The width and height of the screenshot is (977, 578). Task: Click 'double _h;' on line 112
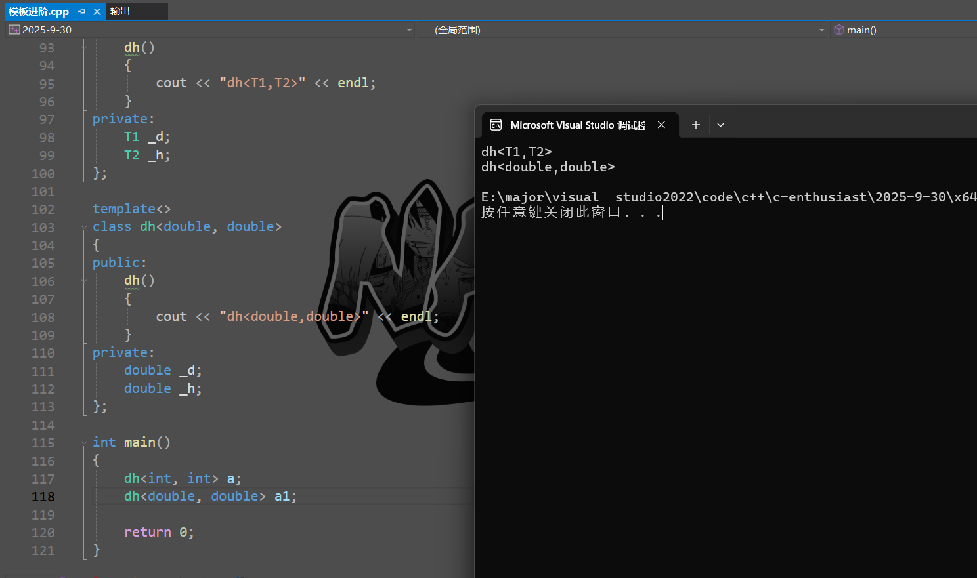point(163,389)
